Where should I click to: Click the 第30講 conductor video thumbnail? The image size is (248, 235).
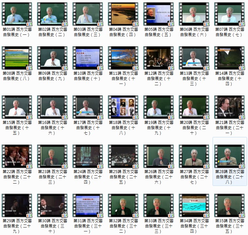point(52,206)
